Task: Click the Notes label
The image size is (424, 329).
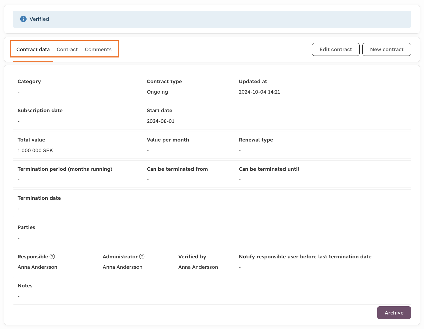Action: coord(25,286)
